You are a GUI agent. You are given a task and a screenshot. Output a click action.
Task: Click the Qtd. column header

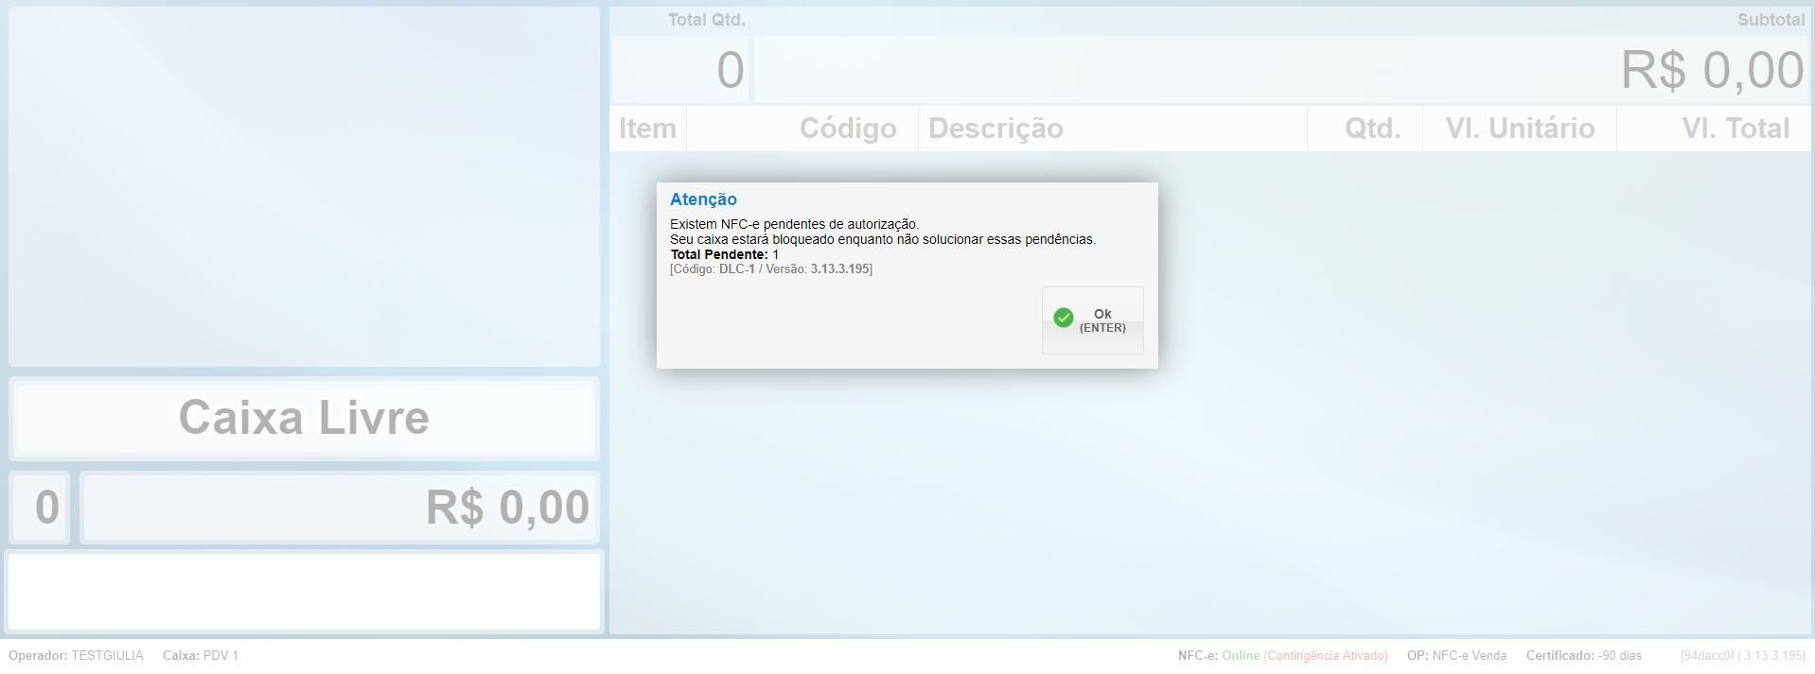click(x=1366, y=128)
